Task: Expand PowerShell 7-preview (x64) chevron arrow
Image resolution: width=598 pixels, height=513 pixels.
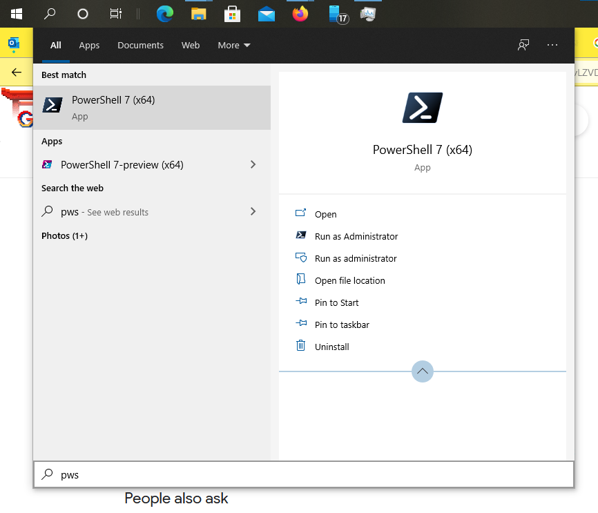Action: [x=253, y=164]
